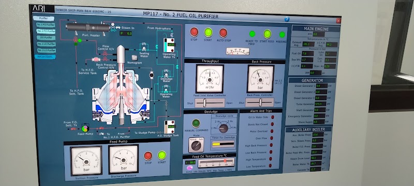Click the Timer For Desludge progress bar
The width and height of the screenshot is (414, 186).
pos(223,144)
